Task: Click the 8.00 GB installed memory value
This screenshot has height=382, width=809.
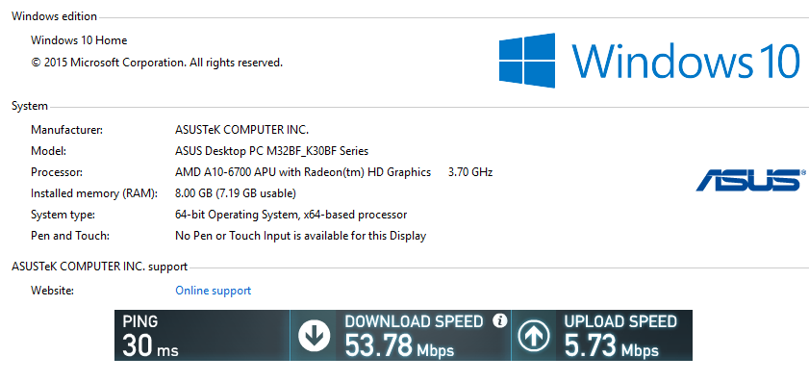Action: (236, 193)
